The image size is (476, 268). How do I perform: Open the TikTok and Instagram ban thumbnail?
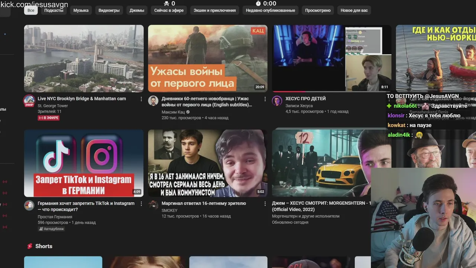84,163
